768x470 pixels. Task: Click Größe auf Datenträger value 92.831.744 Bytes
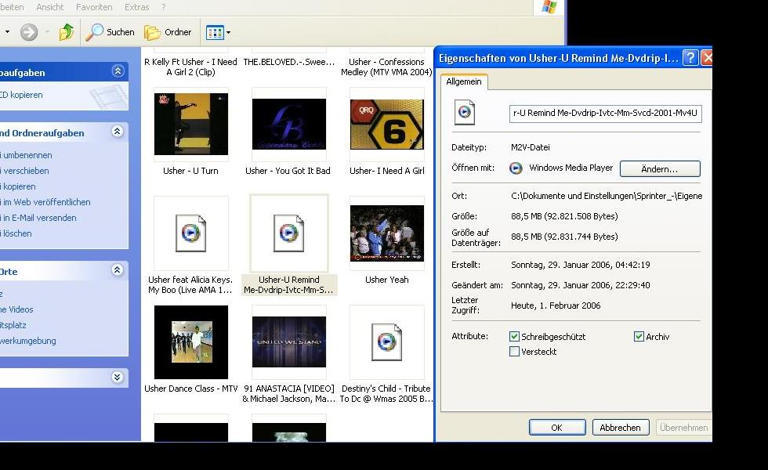click(x=564, y=237)
